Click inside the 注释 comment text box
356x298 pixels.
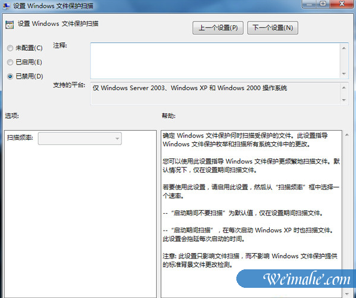pyautogui.click(x=215, y=60)
